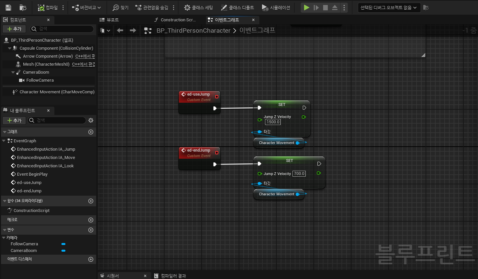The width and height of the screenshot is (478, 279).
Task: Add a new component with 추가
Action: [x=14, y=29]
